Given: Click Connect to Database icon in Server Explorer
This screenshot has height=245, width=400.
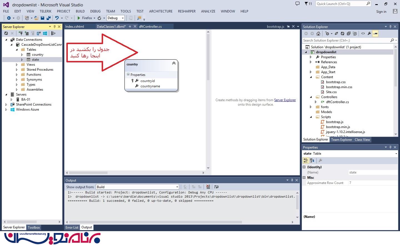Looking at the screenshot, I should [x=21, y=33].
